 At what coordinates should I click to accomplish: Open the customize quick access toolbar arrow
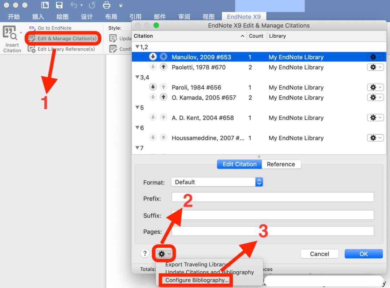tap(121, 5)
